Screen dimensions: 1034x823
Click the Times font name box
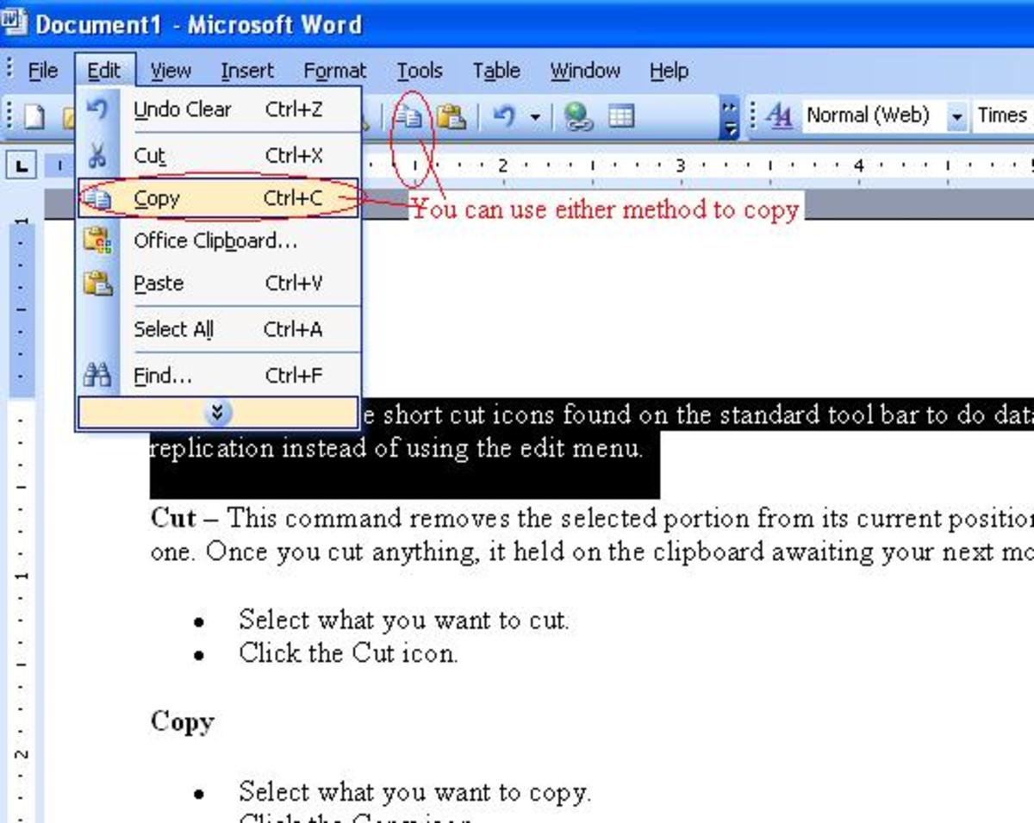click(x=1002, y=115)
